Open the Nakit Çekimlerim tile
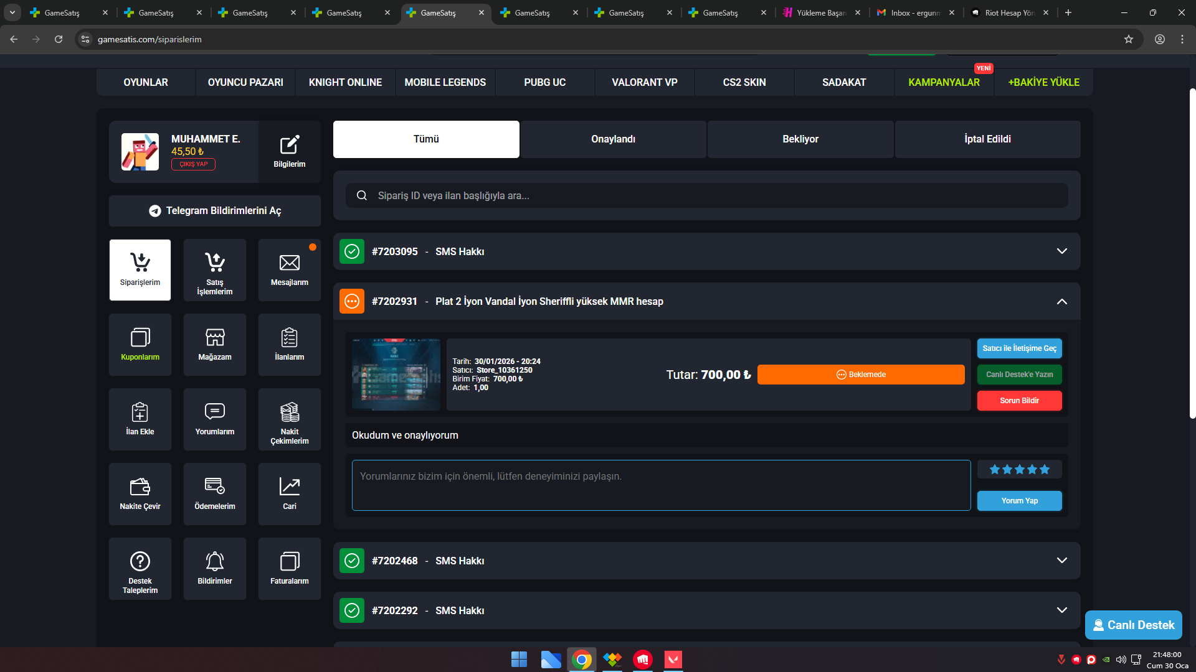This screenshot has width=1196, height=672. [x=290, y=419]
